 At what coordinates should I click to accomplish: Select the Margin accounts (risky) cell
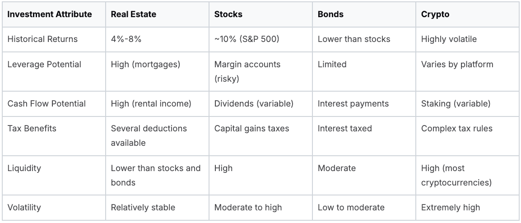coord(247,71)
